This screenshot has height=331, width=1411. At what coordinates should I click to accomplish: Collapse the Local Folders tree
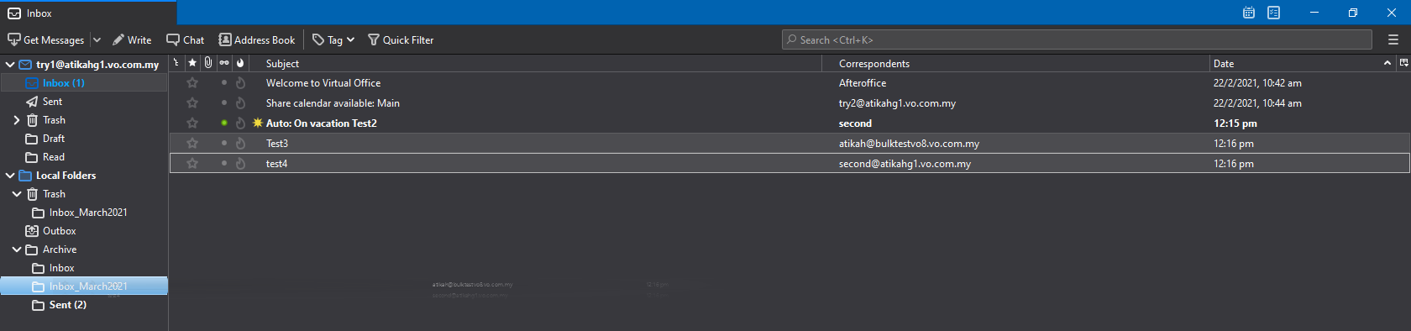(10, 176)
